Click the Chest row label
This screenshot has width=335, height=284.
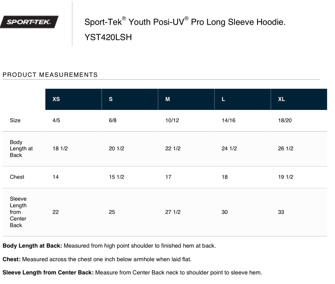tap(17, 177)
